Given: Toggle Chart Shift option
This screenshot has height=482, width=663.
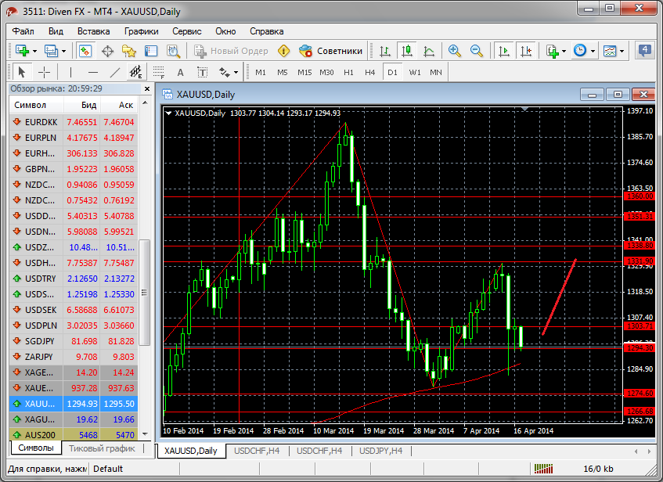Looking at the screenshot, I should [x=526, y=51].
